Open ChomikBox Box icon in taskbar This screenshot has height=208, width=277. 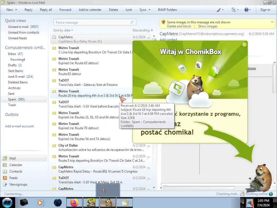coord(91,203)
